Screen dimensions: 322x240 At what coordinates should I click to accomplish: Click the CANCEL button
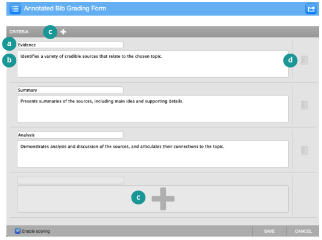point(303,231)
